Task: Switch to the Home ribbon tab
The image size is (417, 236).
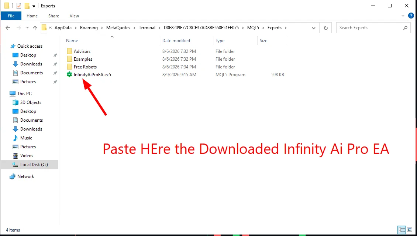Action: point(32,16)
